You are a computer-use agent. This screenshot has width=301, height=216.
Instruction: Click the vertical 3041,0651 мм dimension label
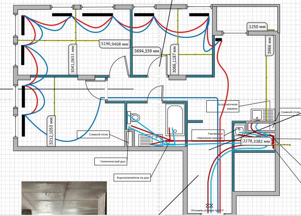click(73, 59)
